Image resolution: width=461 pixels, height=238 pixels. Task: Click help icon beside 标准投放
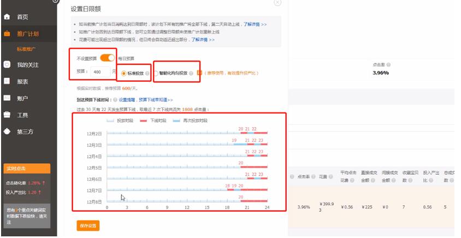point(147,73)
